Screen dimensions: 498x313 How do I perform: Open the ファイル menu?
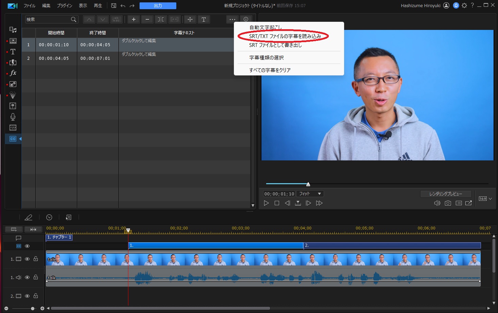29,6
